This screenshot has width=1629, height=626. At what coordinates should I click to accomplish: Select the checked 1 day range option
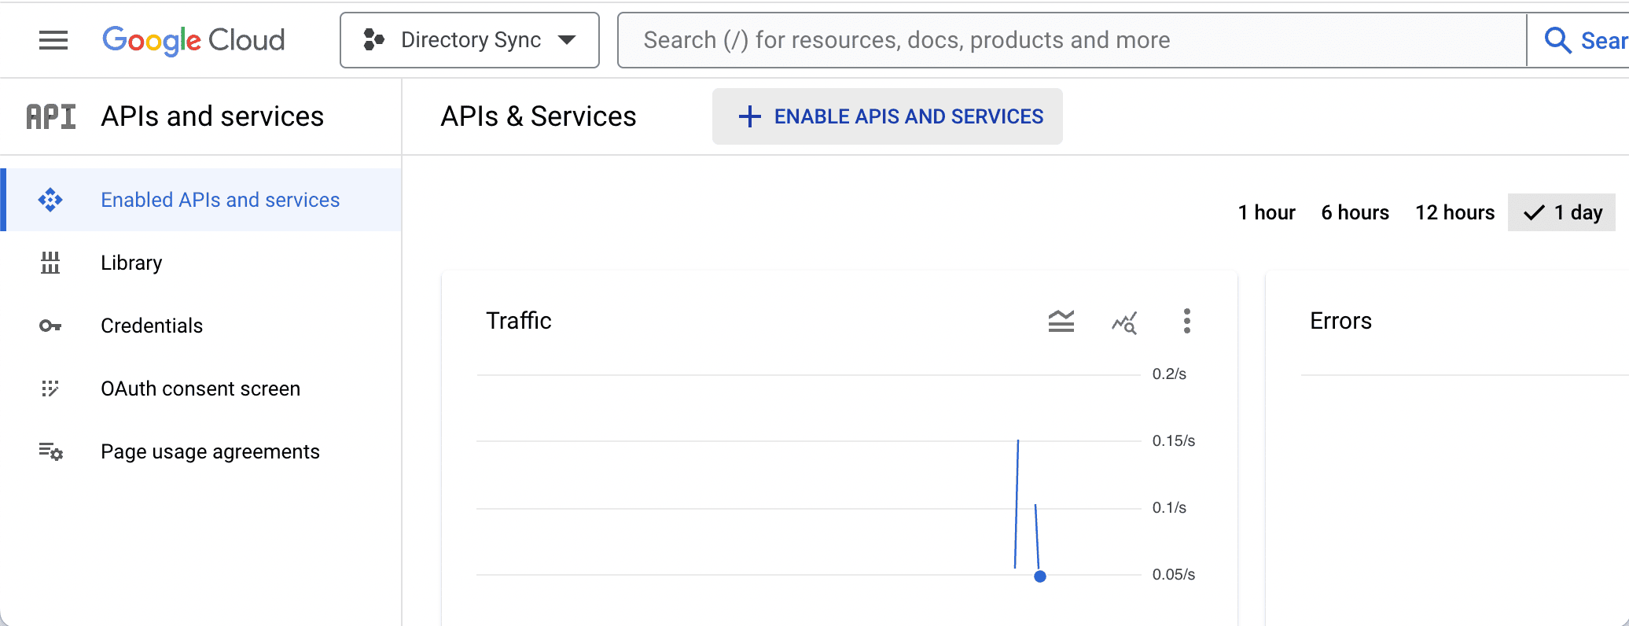click(x=1562, y=212)
